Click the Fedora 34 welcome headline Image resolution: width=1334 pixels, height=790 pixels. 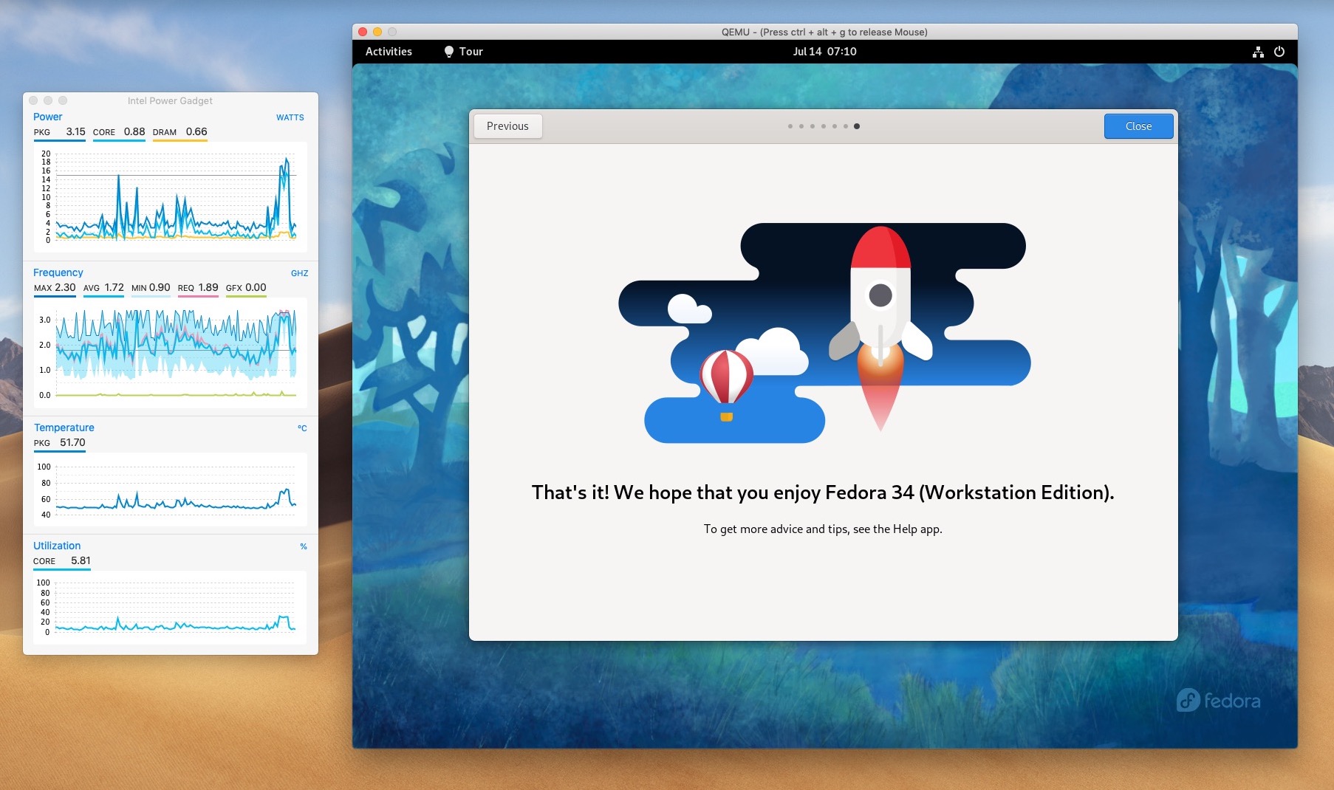823,492
